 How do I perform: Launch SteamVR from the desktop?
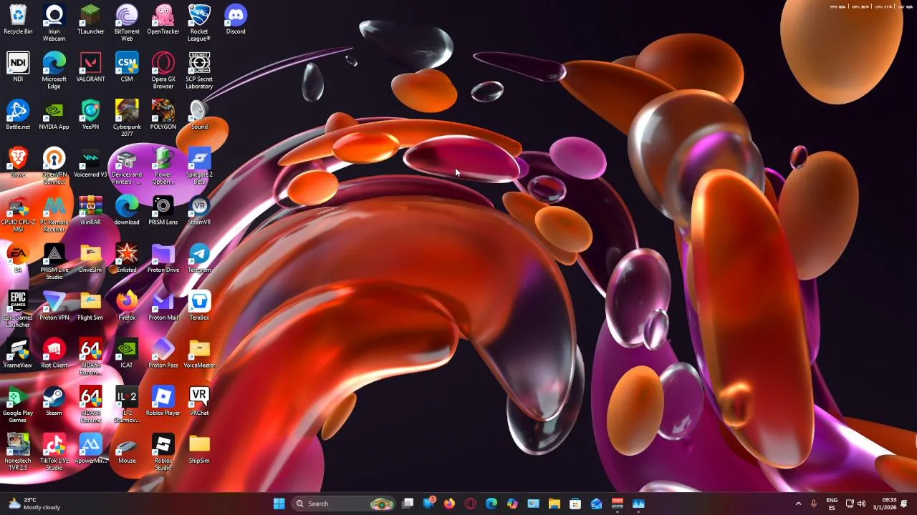click(x=199, y=211)
